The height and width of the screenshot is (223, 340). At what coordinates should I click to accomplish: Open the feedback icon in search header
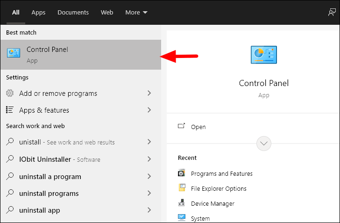[332, 12]
